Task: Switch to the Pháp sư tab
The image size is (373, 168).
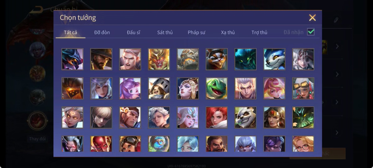Action: point(197,32)
